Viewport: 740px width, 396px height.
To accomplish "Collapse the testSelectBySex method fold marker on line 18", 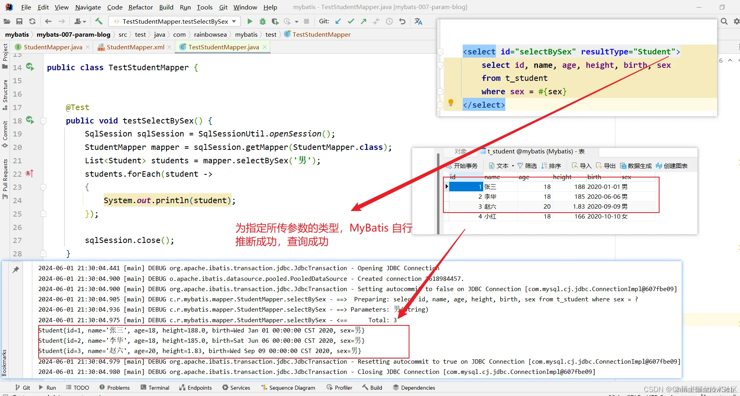I will tap(44, 121).
